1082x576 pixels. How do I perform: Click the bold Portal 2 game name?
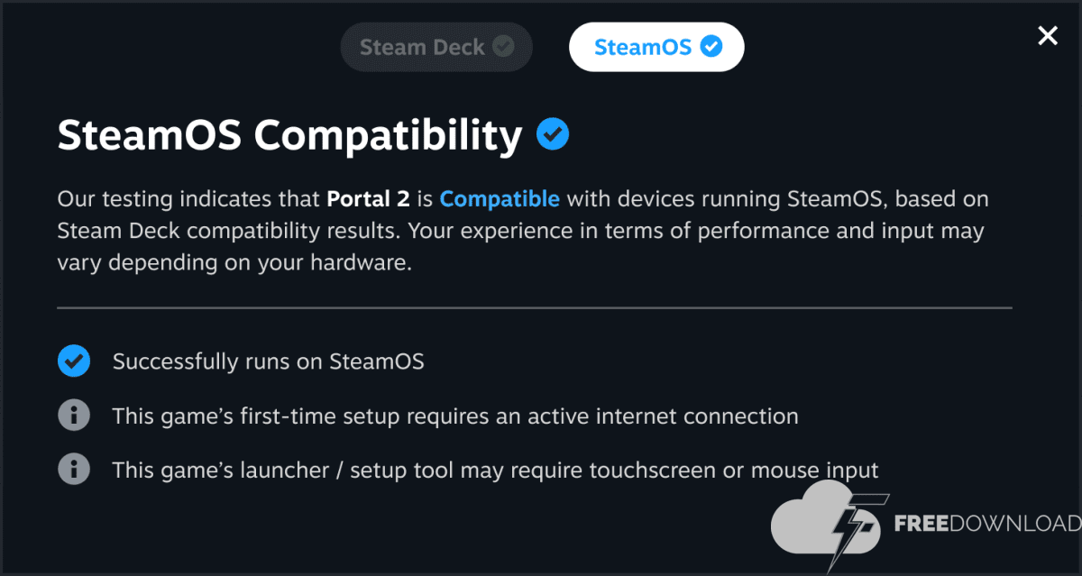point(368,198)
